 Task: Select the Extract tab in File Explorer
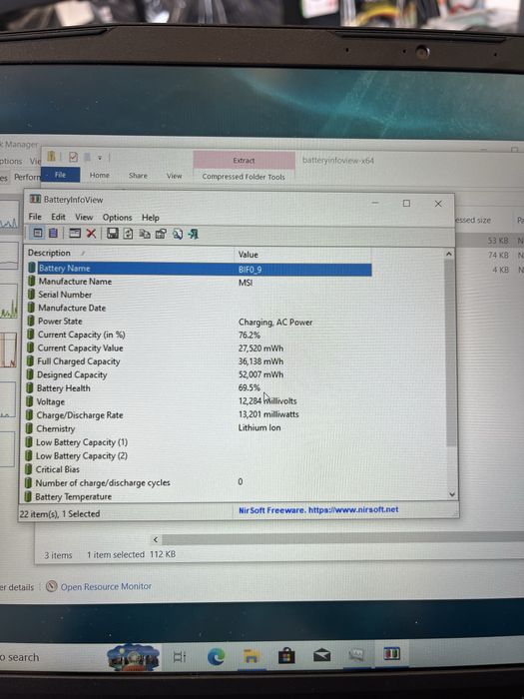click(244, 160)
